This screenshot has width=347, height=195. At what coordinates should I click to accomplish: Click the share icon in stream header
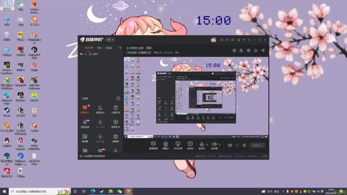[x=263, y=50]
